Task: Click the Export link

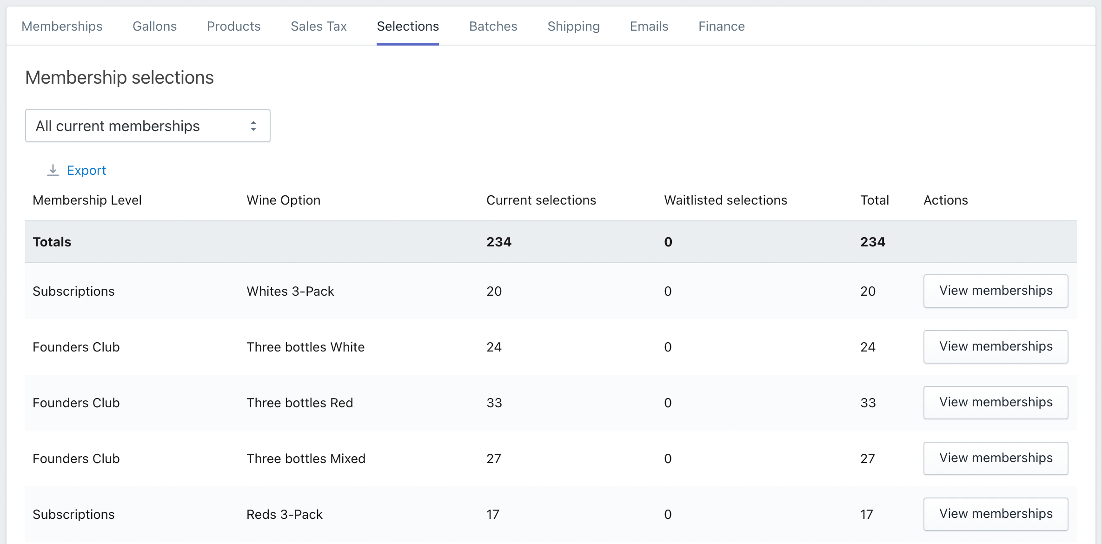Action: (x=86, y=171)
